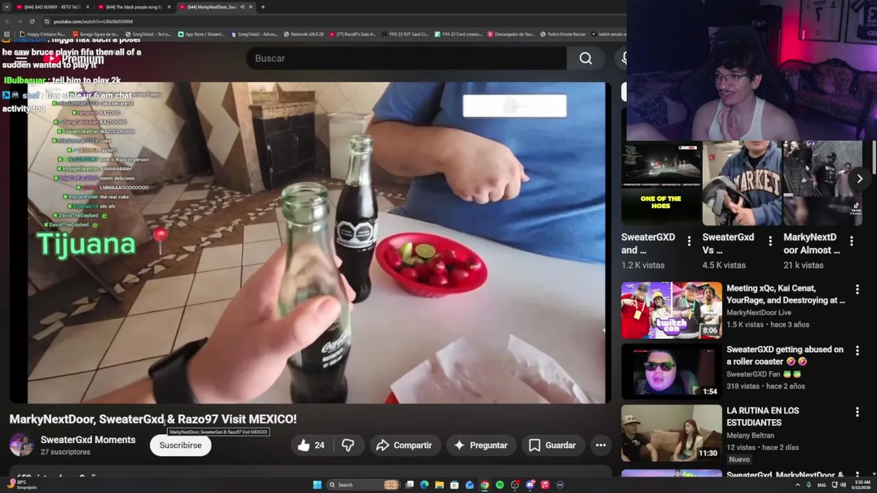The image size is (877, 493).
Task: Open the Paletools v26.0.28 bookmark
Action: (x=304, y=34)
